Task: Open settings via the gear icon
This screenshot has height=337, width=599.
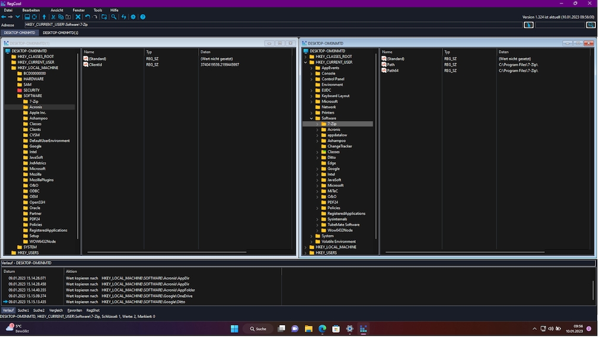Action: tap(133, 17)
